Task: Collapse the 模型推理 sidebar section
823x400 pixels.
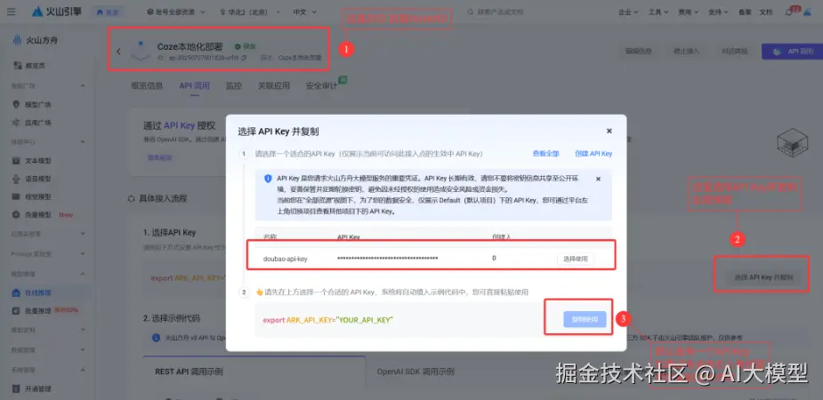Action: 83,274
